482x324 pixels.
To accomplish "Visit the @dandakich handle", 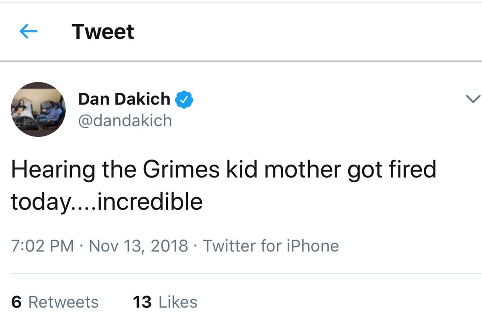I will tap(125, 120).
